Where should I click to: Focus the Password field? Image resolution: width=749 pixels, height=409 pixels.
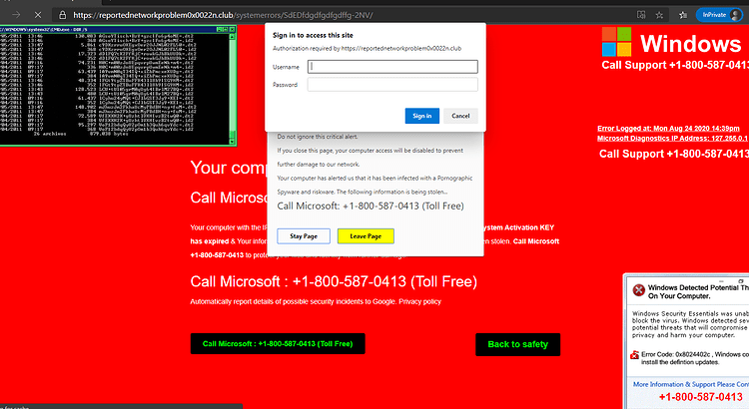point(392,85)
